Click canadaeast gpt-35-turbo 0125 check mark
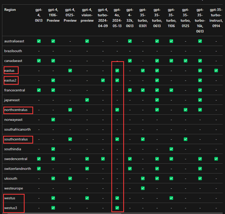225x214 pixels. coord(185,61)
